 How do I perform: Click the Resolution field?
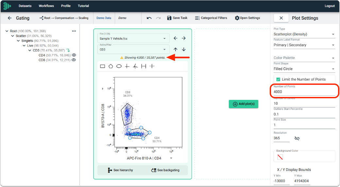pos(281,138)
